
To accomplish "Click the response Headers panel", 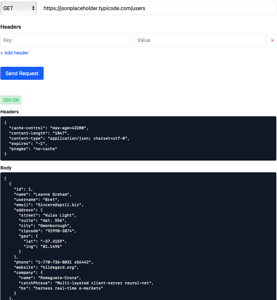I will coord(138,138).
